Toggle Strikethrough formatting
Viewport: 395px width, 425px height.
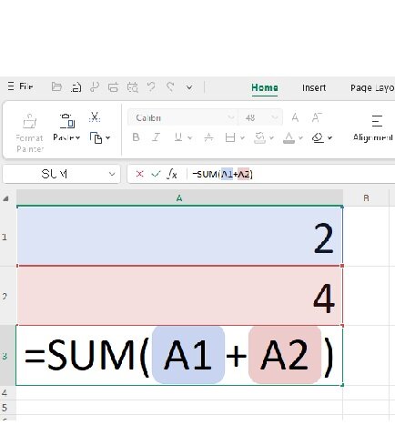coord(208,137)
